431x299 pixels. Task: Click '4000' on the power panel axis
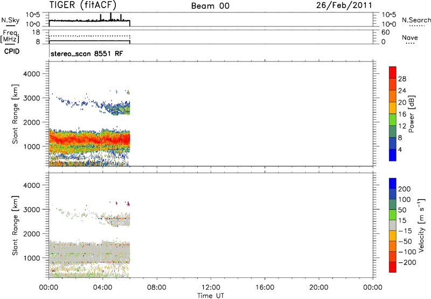(x=31, y=74)
